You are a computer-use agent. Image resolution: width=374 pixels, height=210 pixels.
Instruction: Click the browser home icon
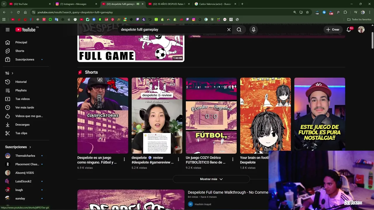(x=25, y=12)
